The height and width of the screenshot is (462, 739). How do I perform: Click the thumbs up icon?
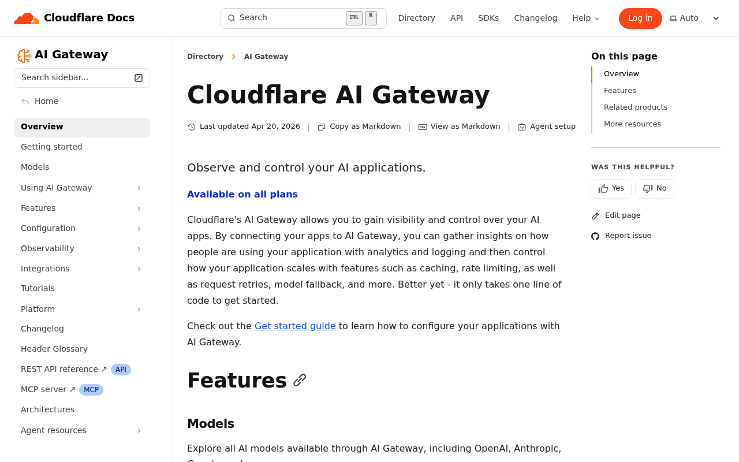pyautogui.click(x=603, y=189)
